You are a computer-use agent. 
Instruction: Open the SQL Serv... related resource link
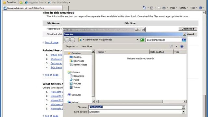(x=56, y=67)
